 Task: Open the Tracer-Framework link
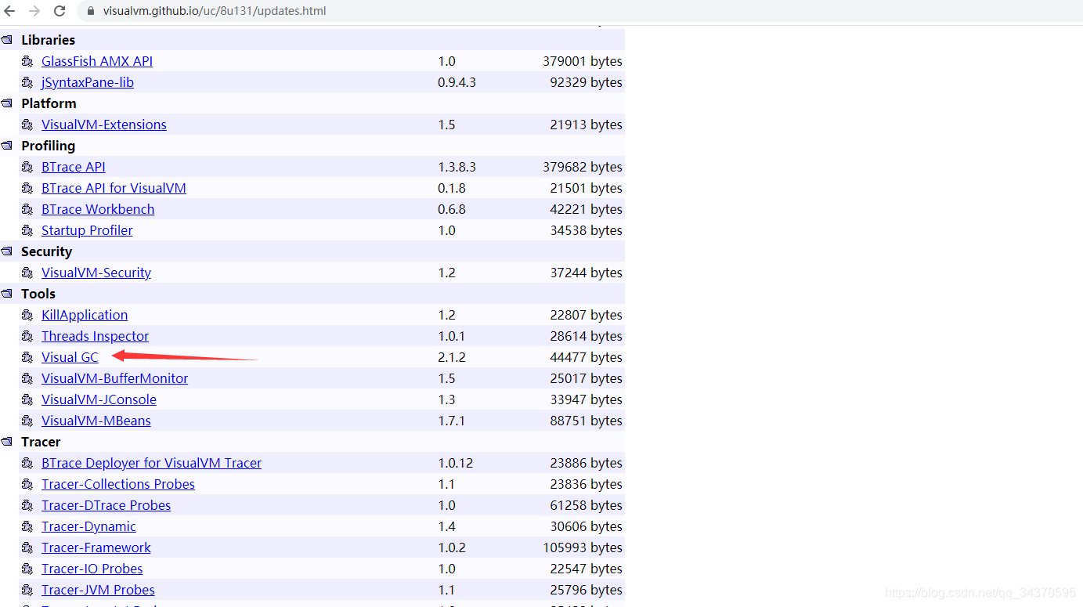pyautogui.click(x=96, y=547)
